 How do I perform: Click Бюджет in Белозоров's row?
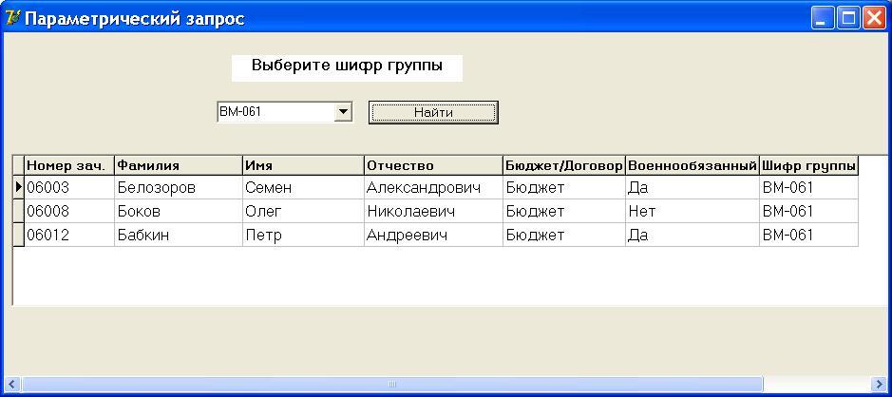535,187
